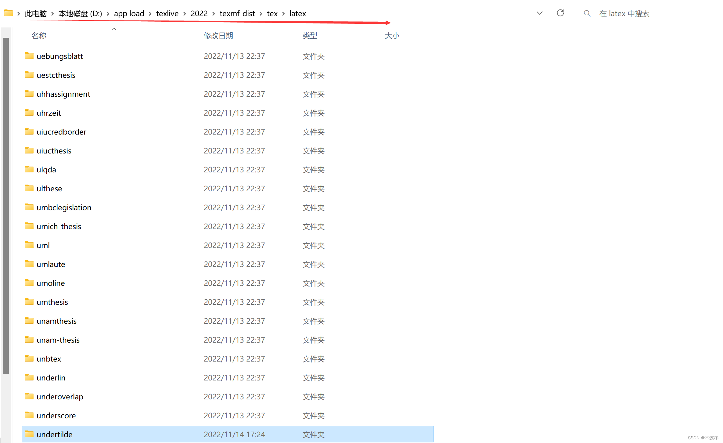Navigate to 2022 in breadcrumb path
This screenshot has height=443, width=723.
pyautogui.click(x=199, y=14)
